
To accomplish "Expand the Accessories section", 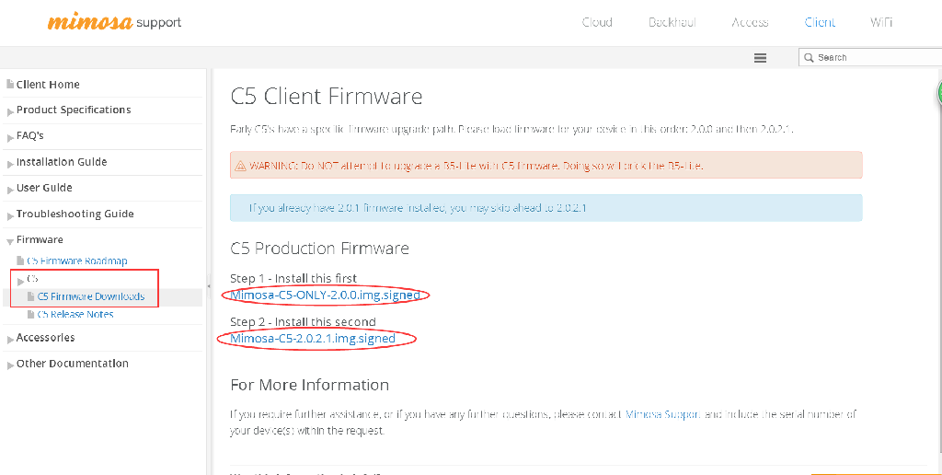I will pyautogui.click(x=10, y=341).
